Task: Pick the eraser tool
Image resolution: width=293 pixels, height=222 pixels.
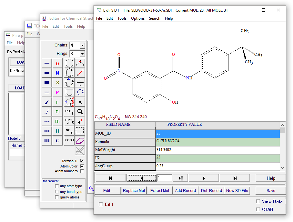Action: 80,141
